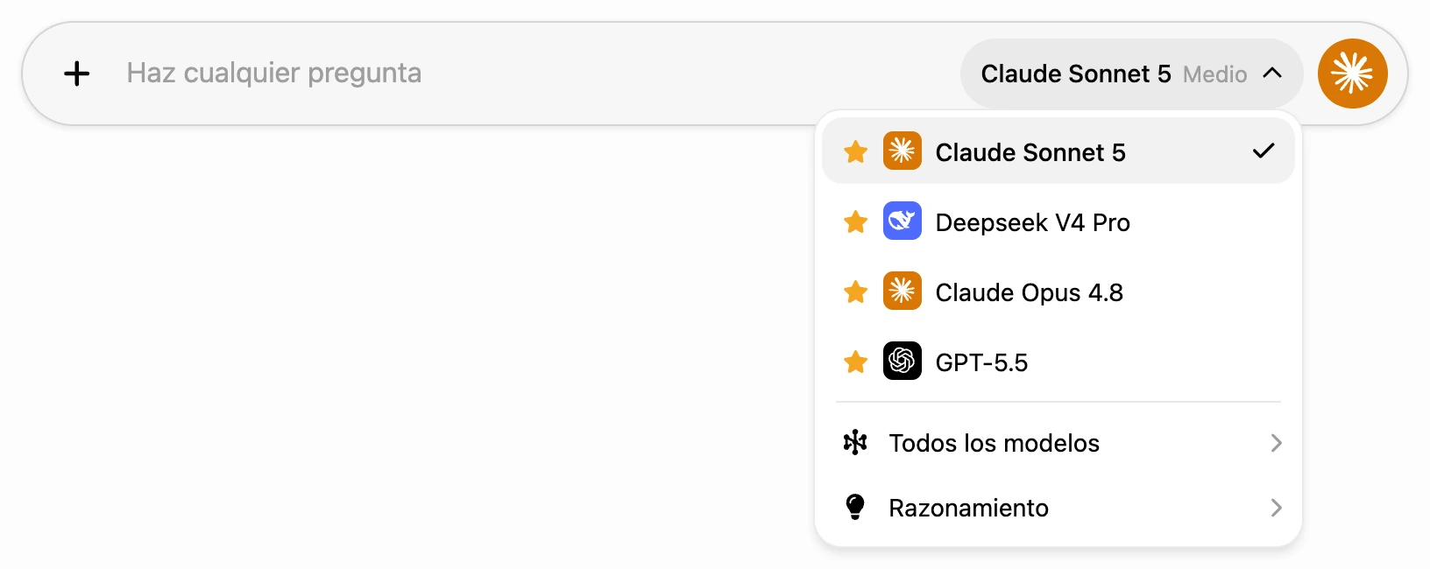Click the Todos los modelos network icon
1430x569 pixels.
click(x=855, y=443)
